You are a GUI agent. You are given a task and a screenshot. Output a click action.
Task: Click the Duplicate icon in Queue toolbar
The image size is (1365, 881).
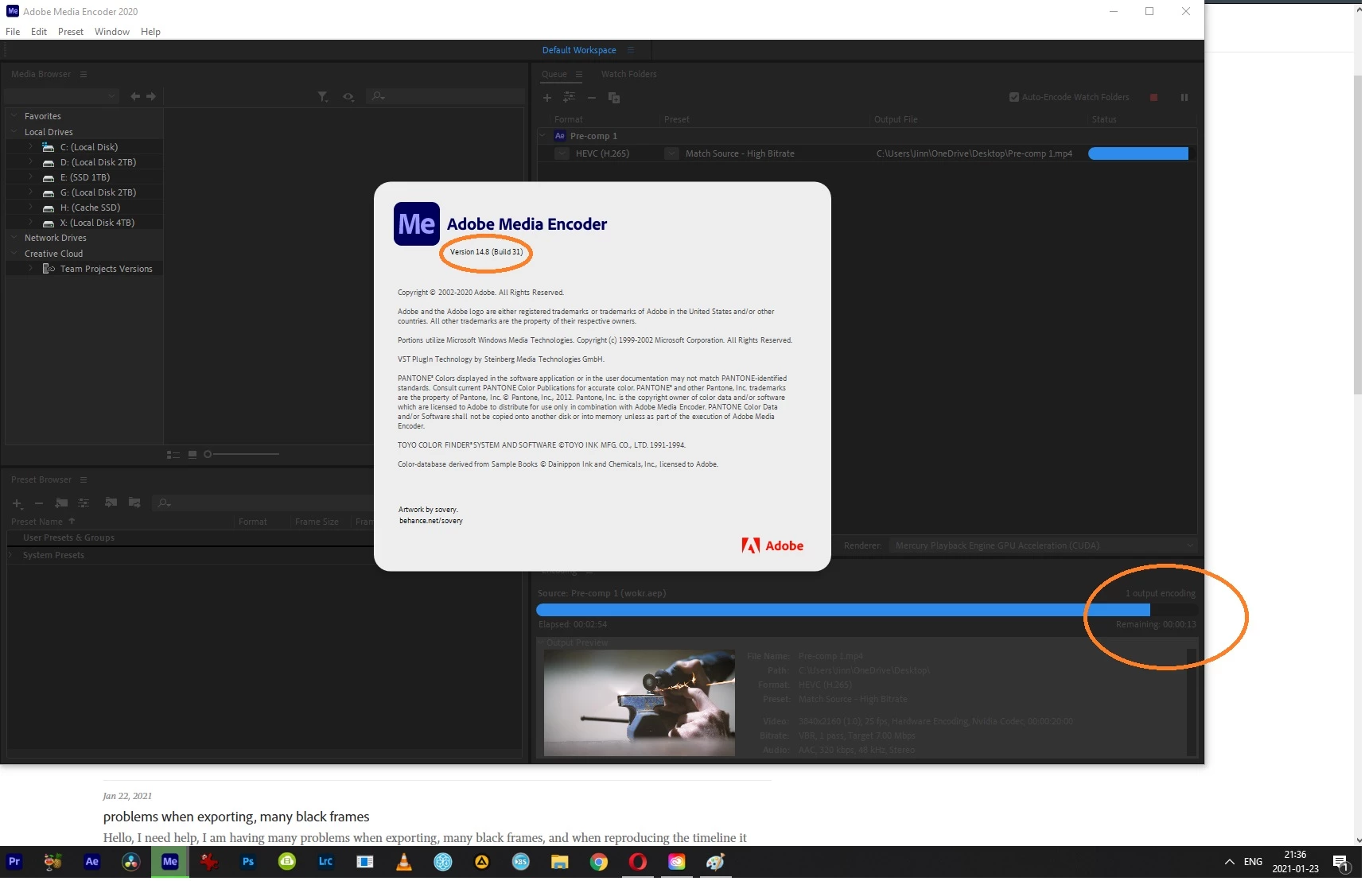pos(614,98)
